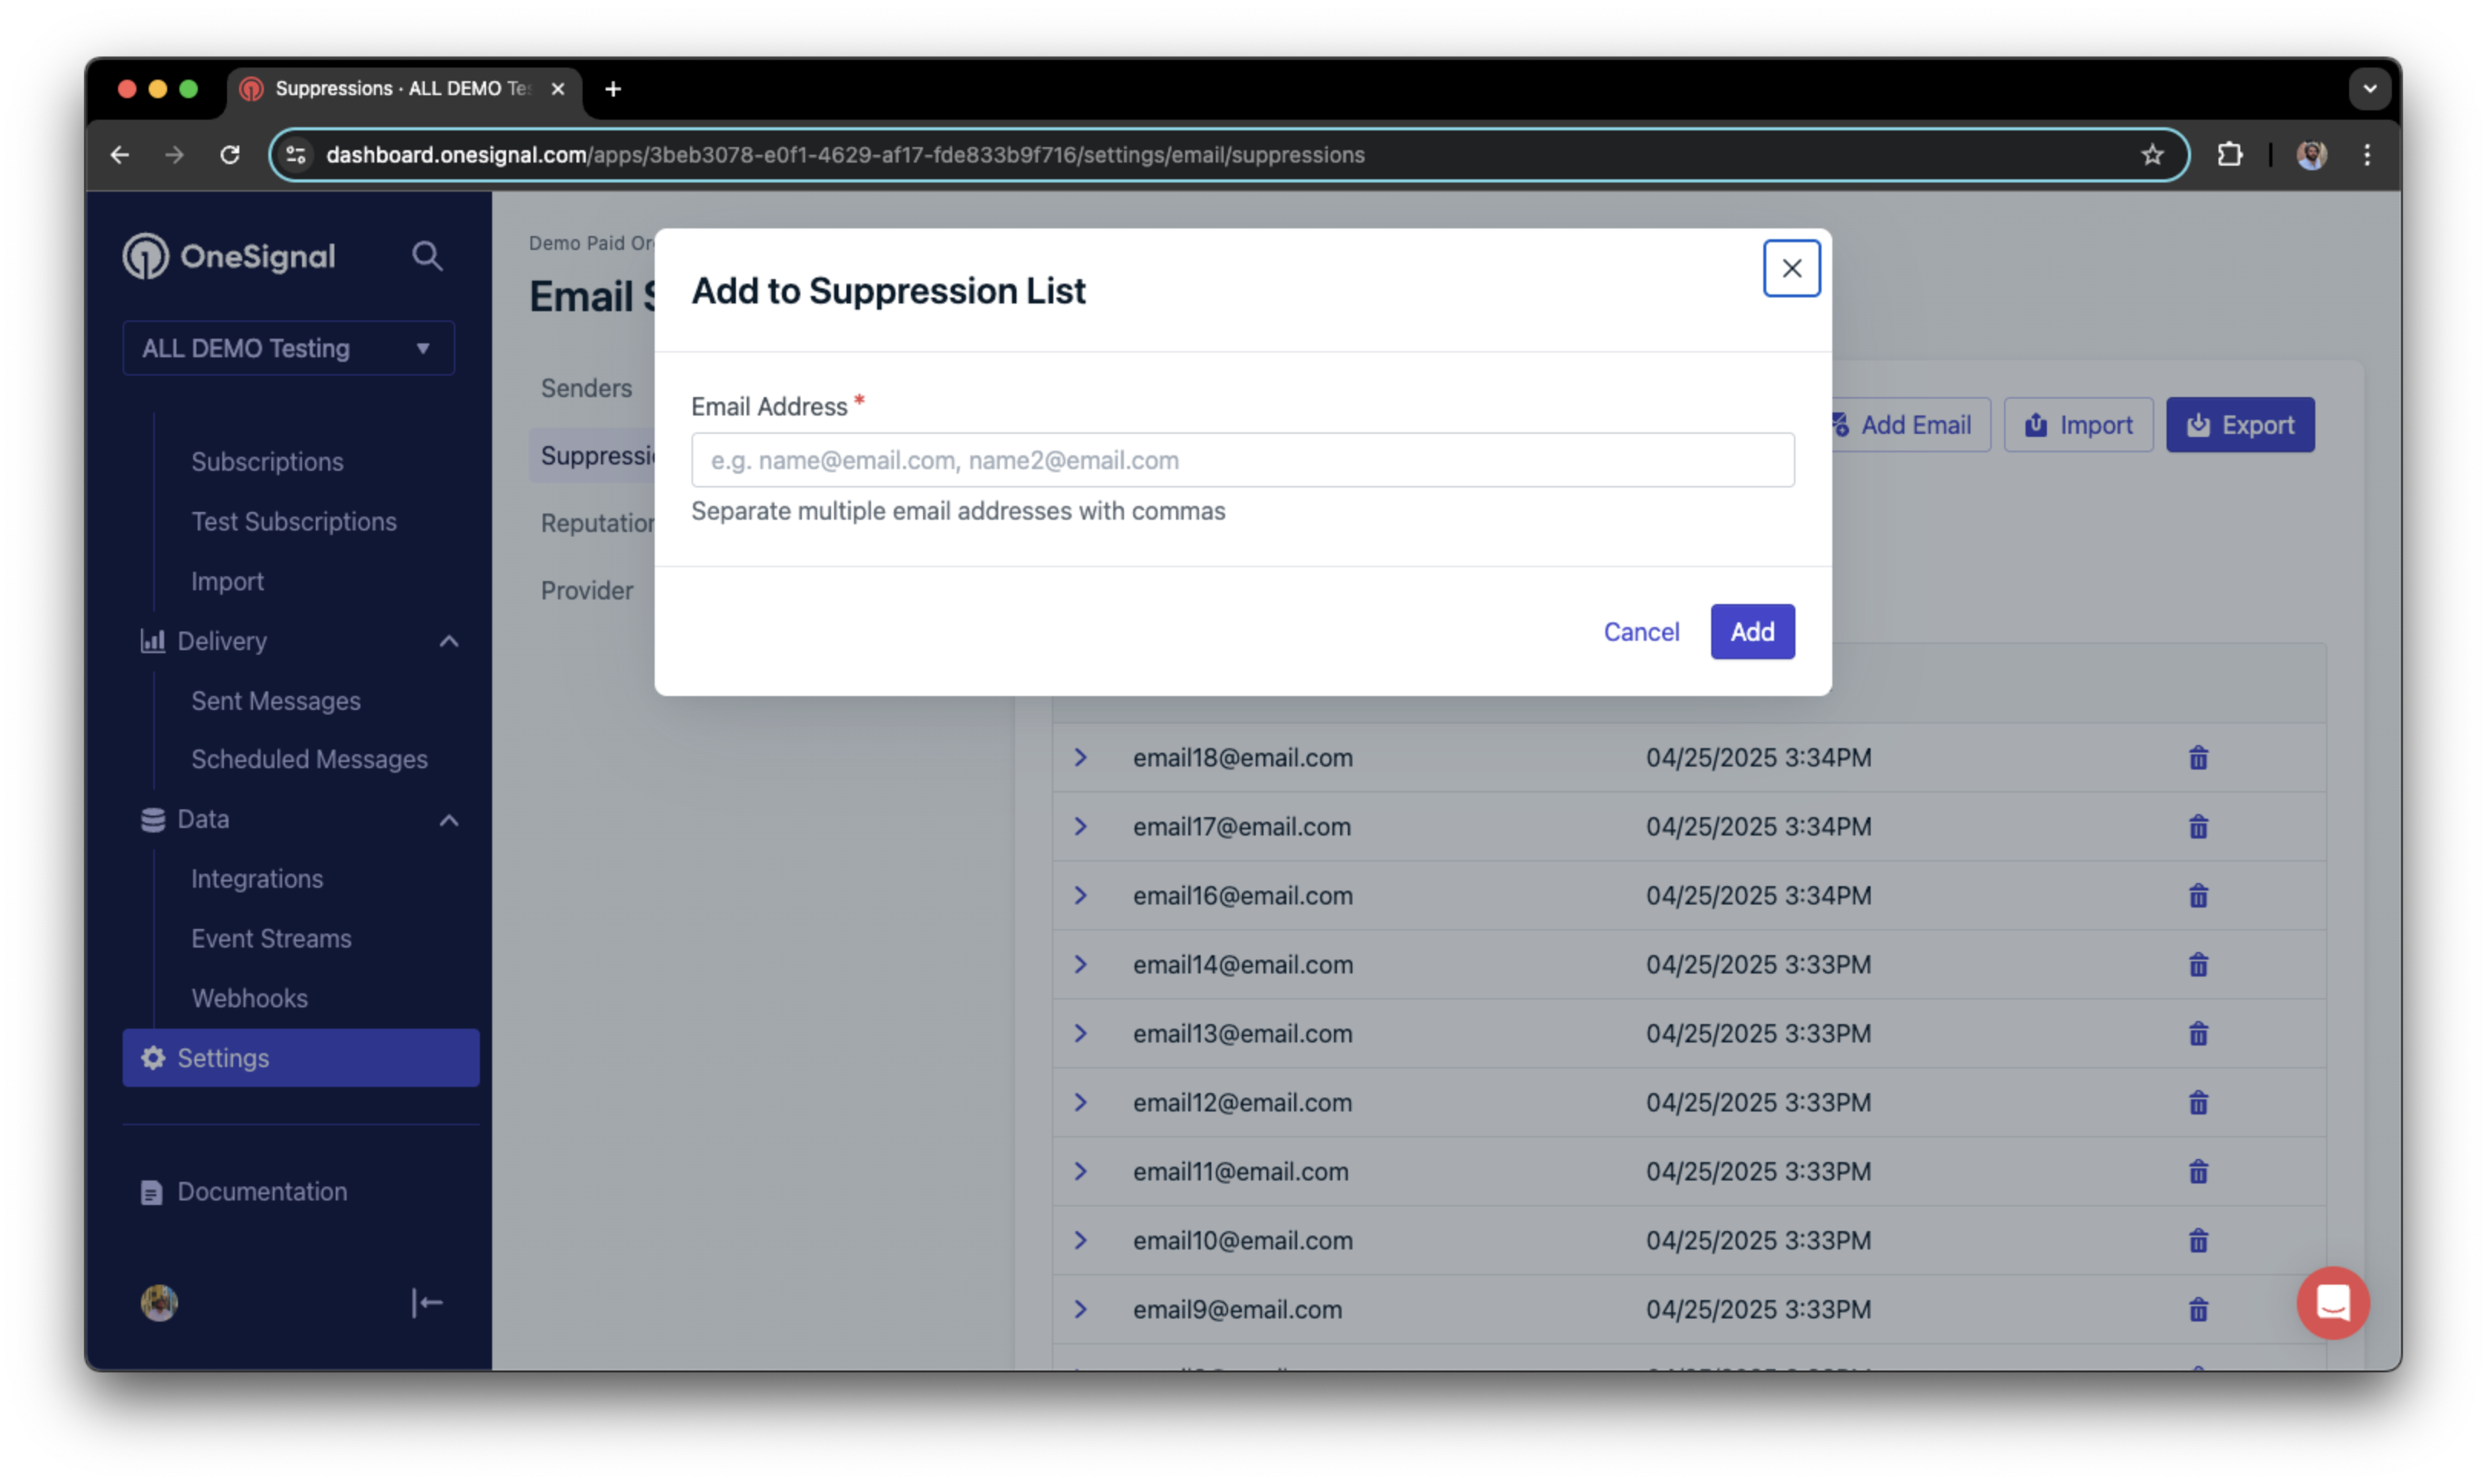Open Settings in the sidebar
The height and width of the screenshot is (1484, 2487).
(x=301, y=1058)
